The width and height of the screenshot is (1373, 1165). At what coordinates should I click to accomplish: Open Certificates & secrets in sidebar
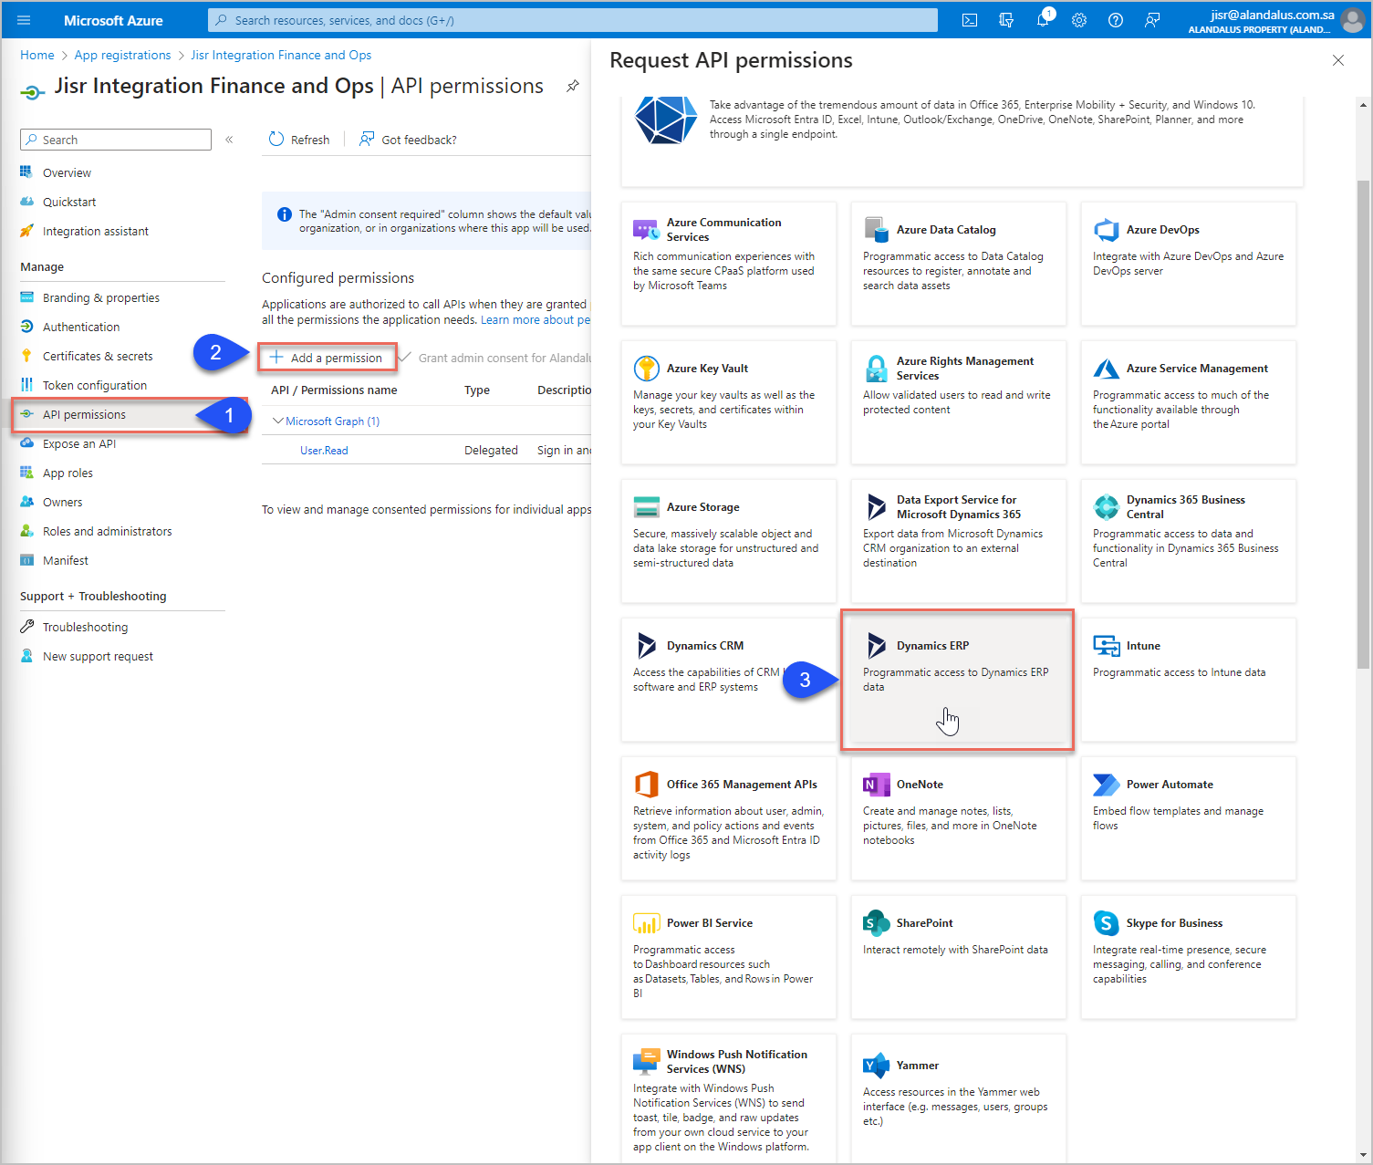coord(97,356)
